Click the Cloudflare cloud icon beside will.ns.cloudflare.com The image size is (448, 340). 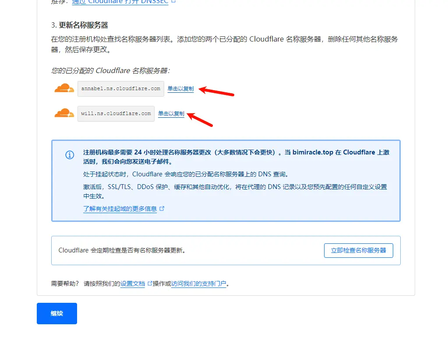[x=64, y=113]
